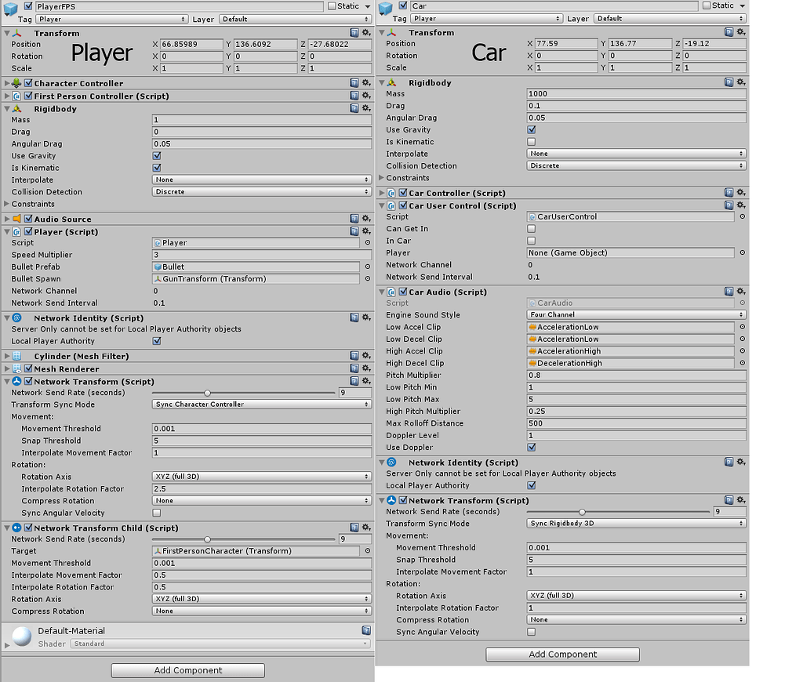This screenshot has width=803, height=682.
Task: Open the Engine Sound Style dropdown in Car Audio
Action: point(636,315)
